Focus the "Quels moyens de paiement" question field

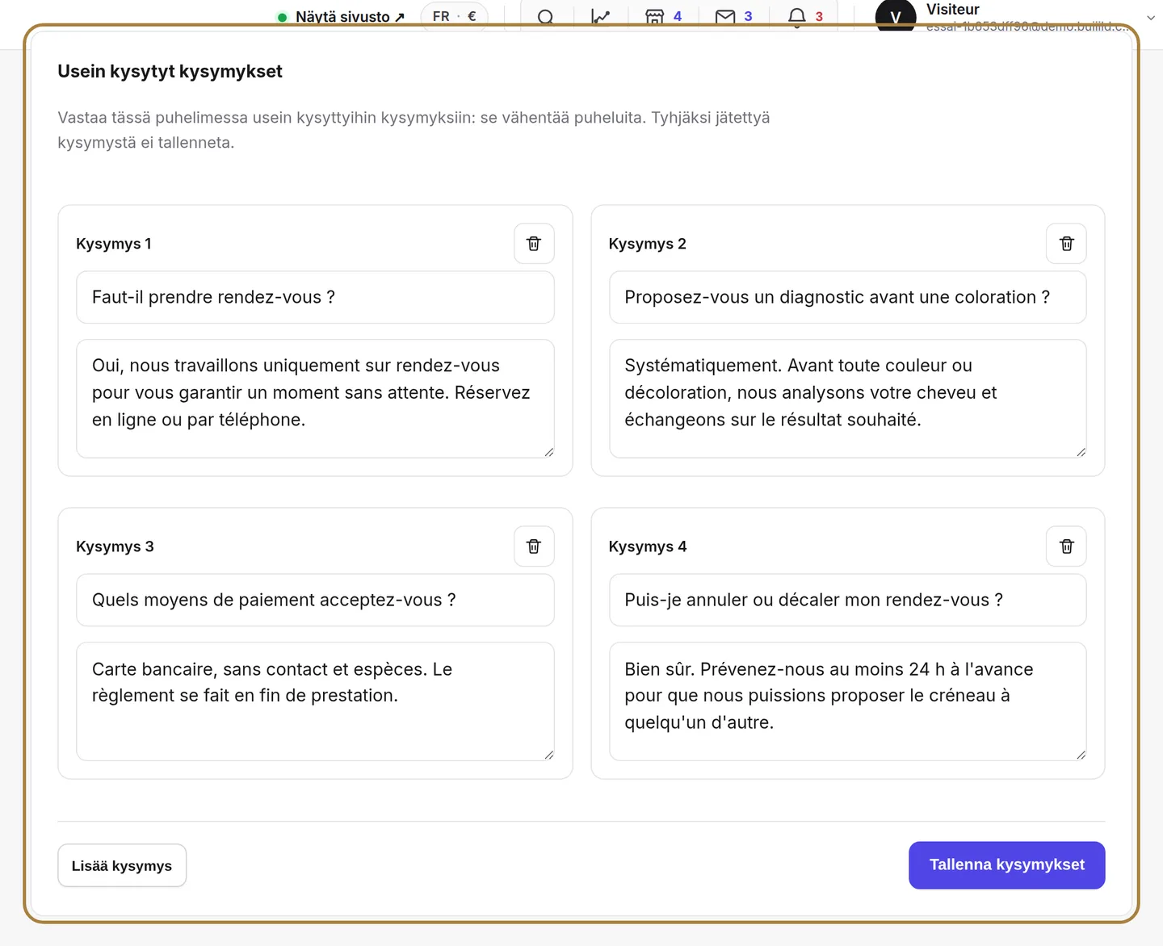click(315, 600)
